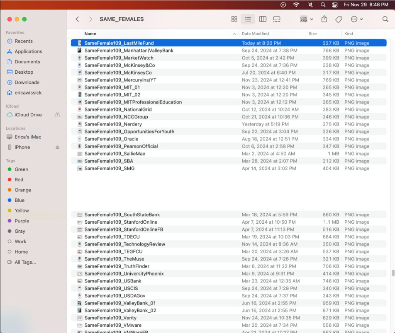Open Applications in the sidebar
Image resolution: width=395 pixels, height=333 pixels.
tap(28, 51)
